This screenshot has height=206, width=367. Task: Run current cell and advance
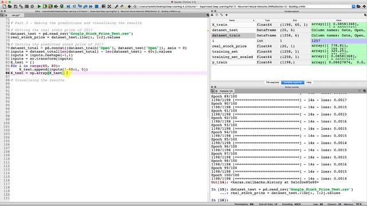coord(50,6)
